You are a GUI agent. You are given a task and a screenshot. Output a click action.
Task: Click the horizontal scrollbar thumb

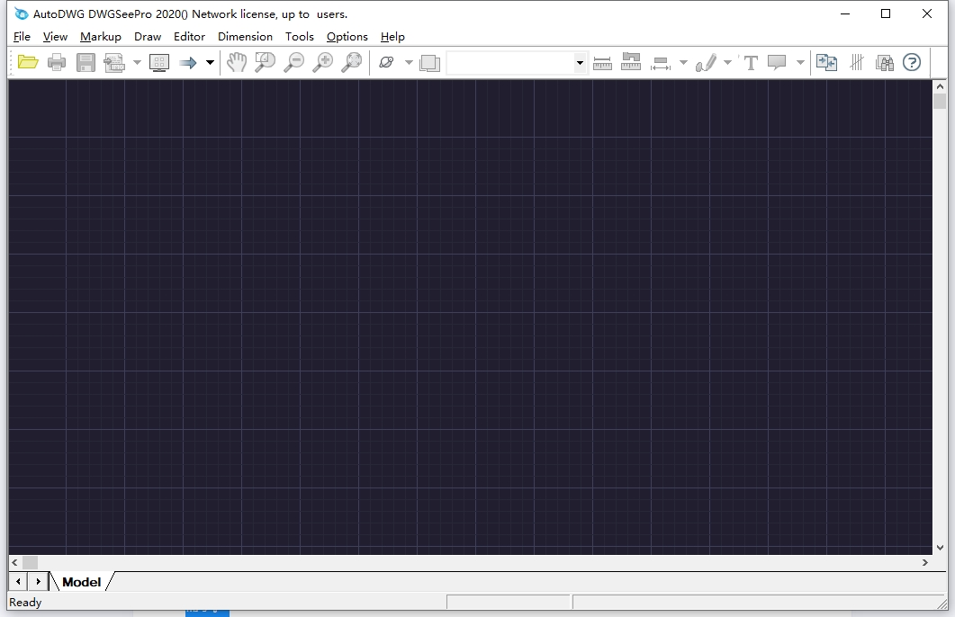tap(30, 562)
